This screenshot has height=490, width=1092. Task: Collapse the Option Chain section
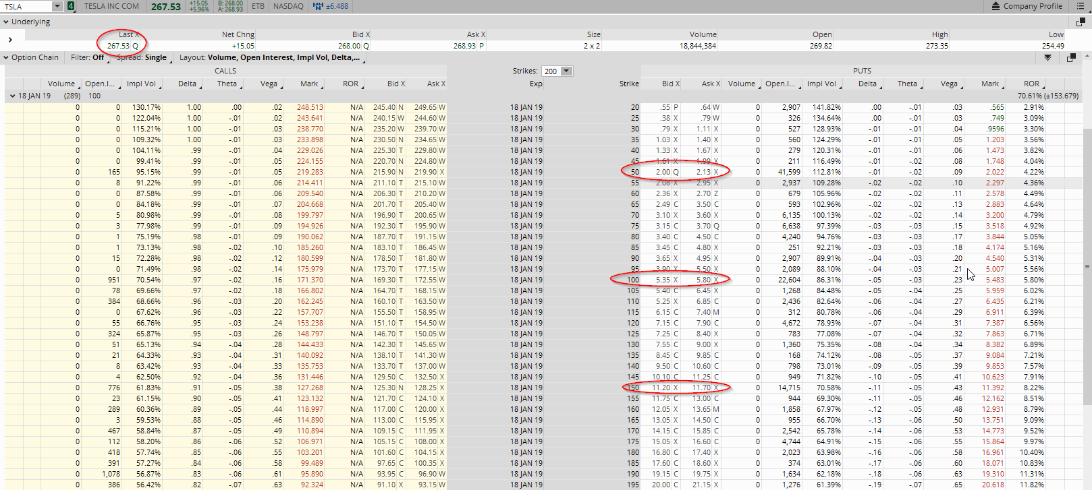click(6, 57)
